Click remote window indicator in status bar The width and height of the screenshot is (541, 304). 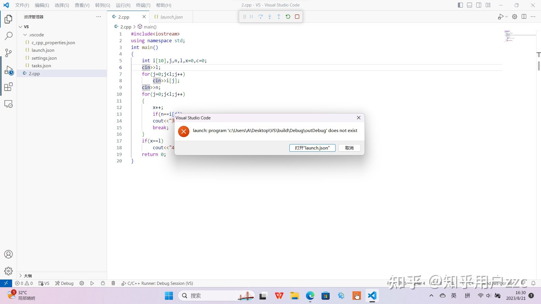coord(6,283)
